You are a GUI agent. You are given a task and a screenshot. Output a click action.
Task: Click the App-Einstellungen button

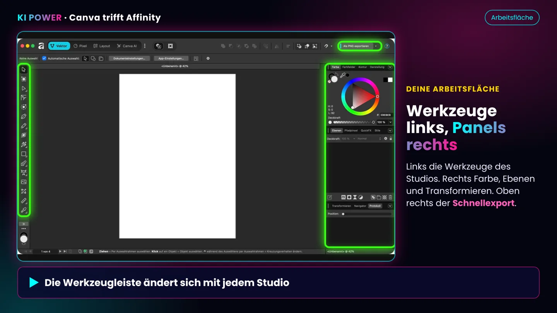pyautogui.click(x=171, y=58)
